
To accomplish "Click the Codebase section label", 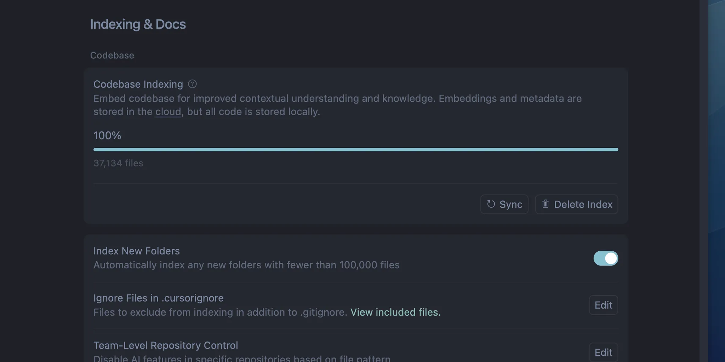I will (x=112, y=56).
